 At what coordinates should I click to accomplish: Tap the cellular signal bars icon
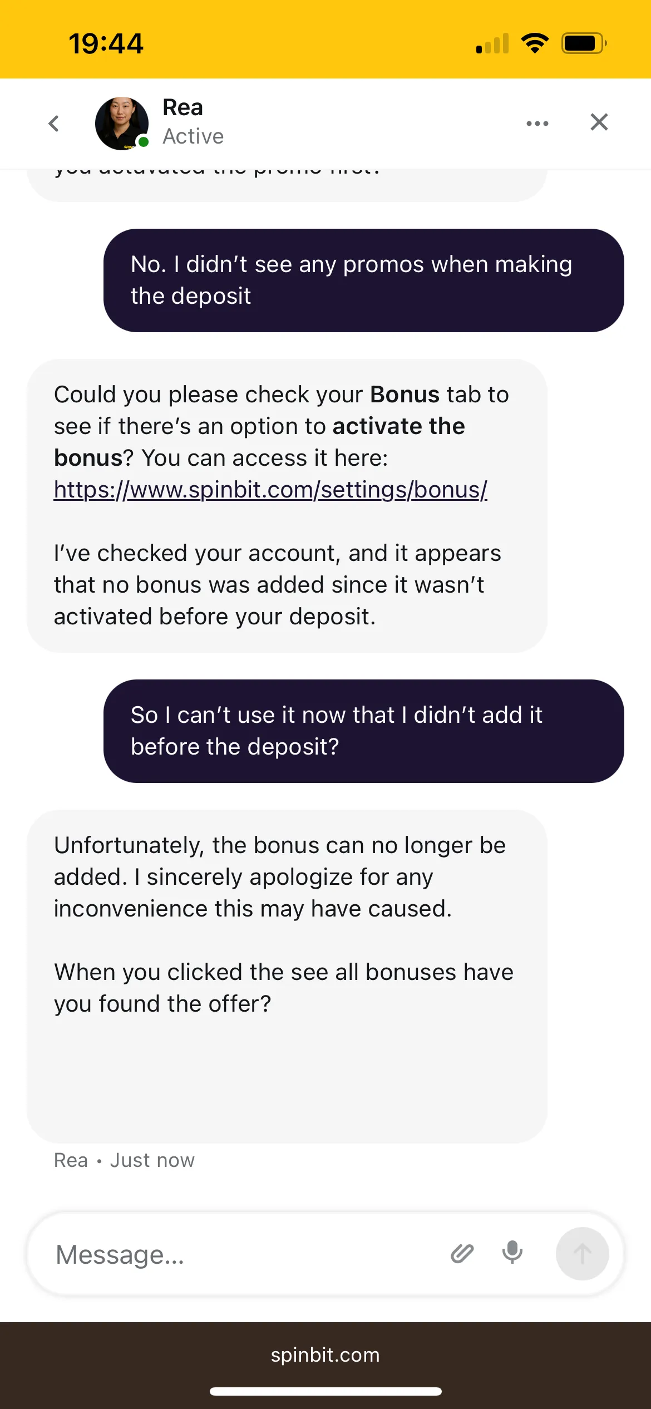pyautogui.click(x=492, y=44)
